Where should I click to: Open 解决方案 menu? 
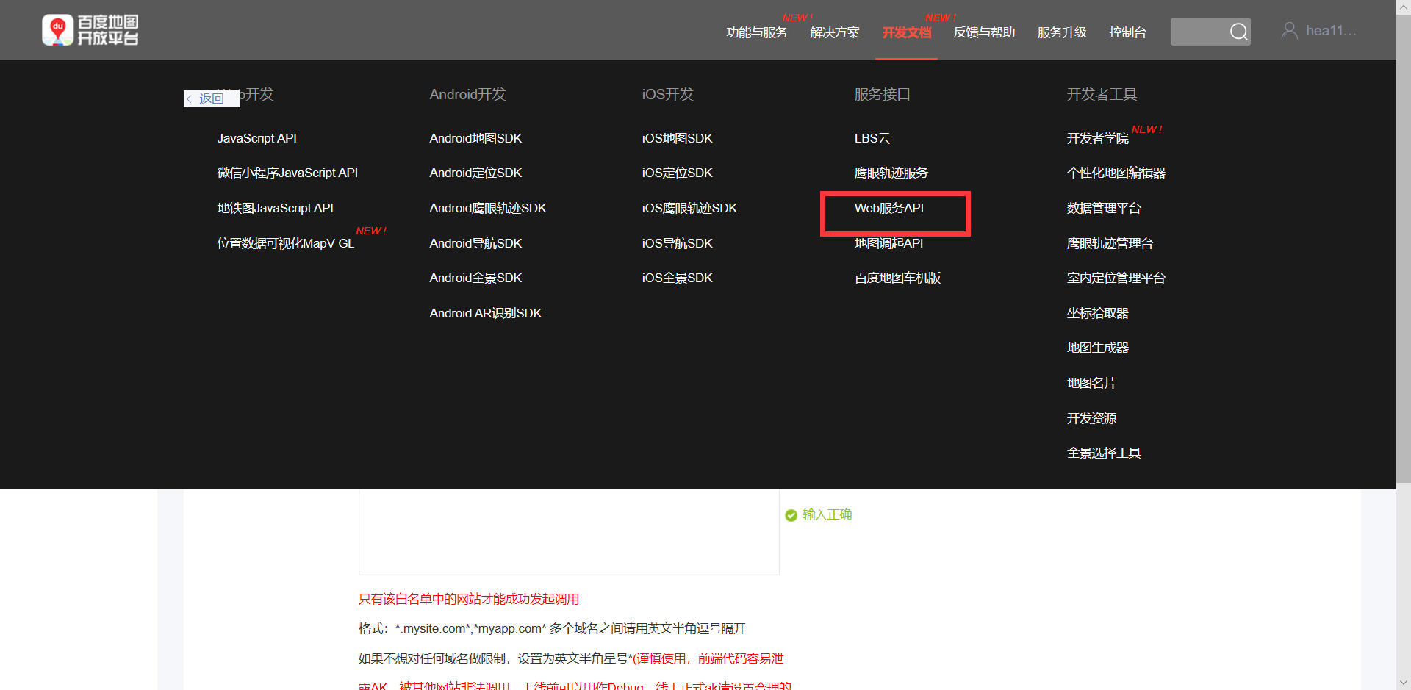coord(835,32)
